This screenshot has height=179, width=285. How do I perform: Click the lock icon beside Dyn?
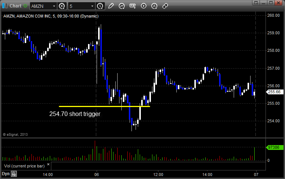pyautogui.click(x=14, y=174)
